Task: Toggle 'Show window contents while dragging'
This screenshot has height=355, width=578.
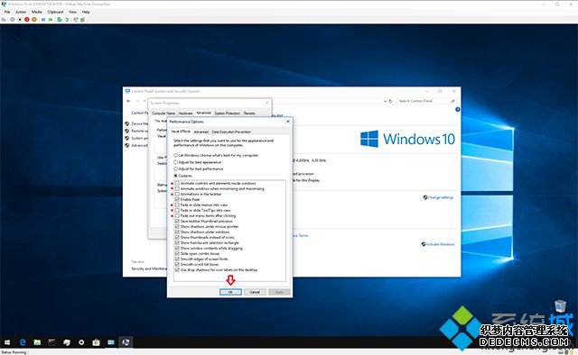Action: pos(177,248)
